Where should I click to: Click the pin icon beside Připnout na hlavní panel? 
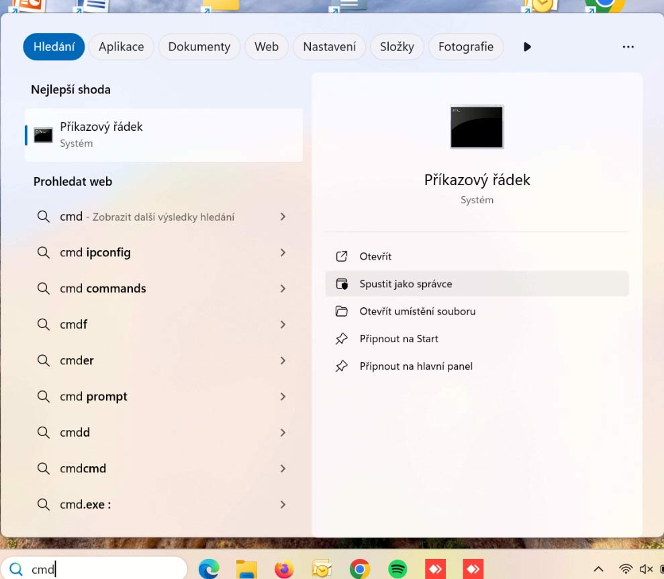pyautogui.click(x=342, y=366)
